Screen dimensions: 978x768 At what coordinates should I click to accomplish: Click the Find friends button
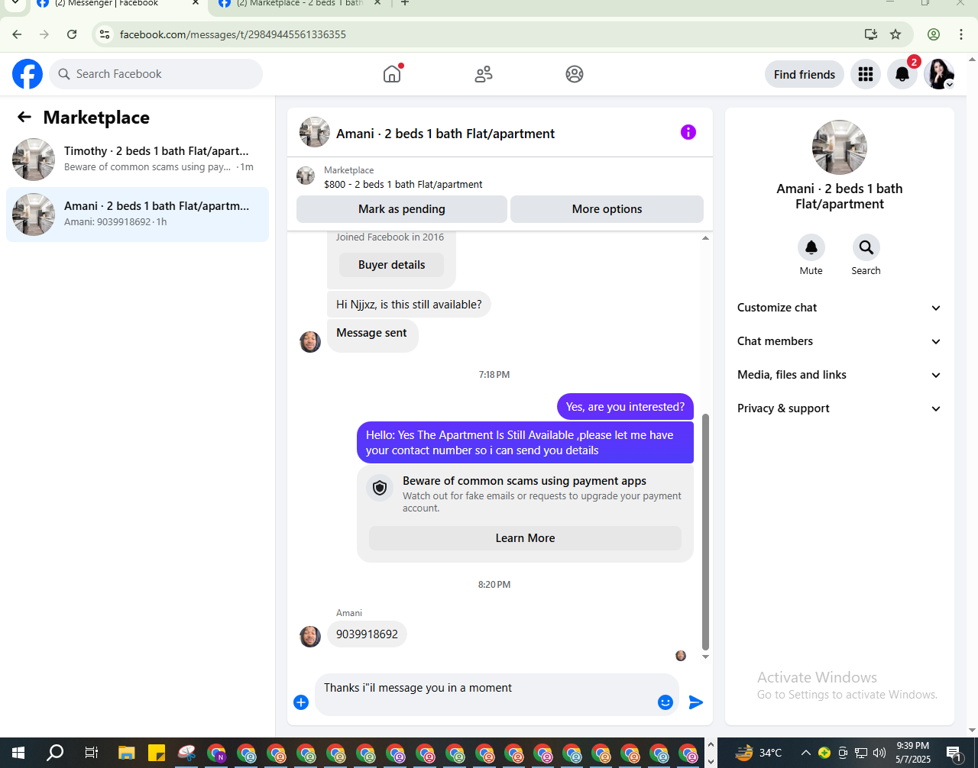(x=805, y=74)
